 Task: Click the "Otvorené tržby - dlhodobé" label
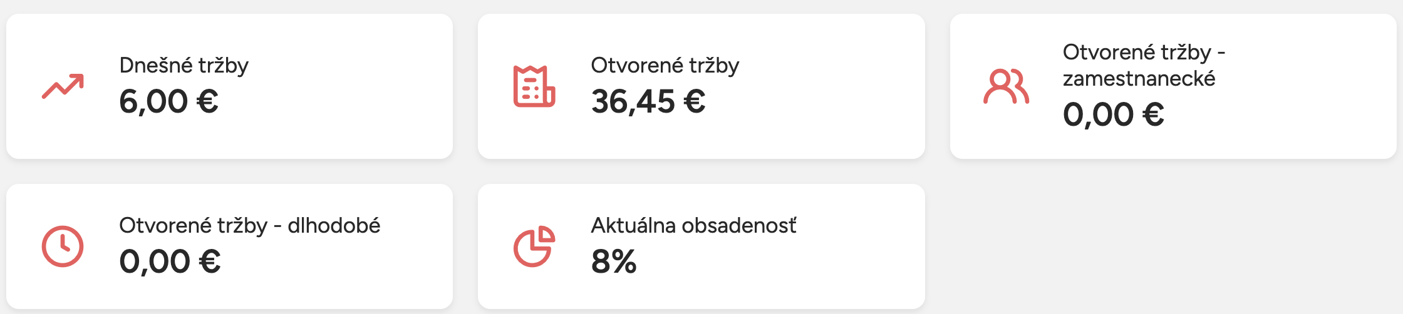249,225
